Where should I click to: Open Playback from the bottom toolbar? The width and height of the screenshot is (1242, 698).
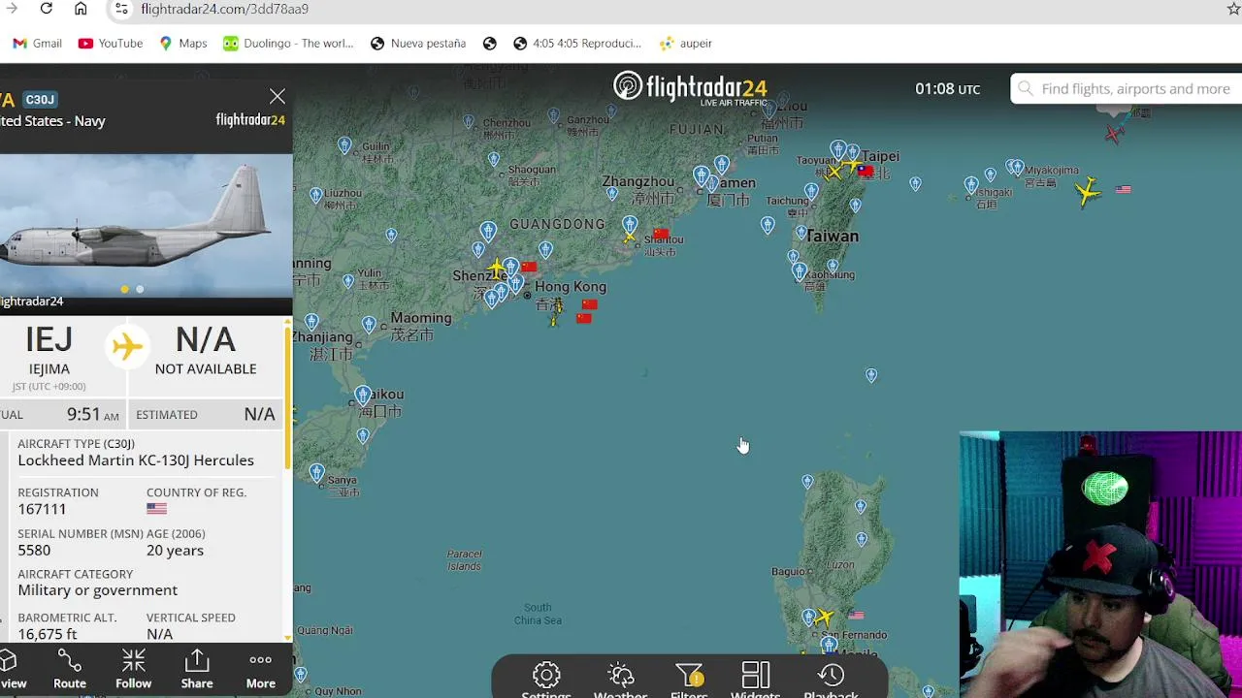tap(831, 680)
